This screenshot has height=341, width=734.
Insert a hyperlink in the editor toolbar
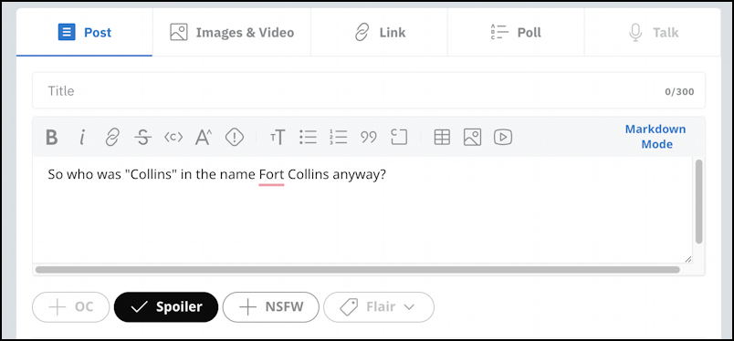click(112, 137)
